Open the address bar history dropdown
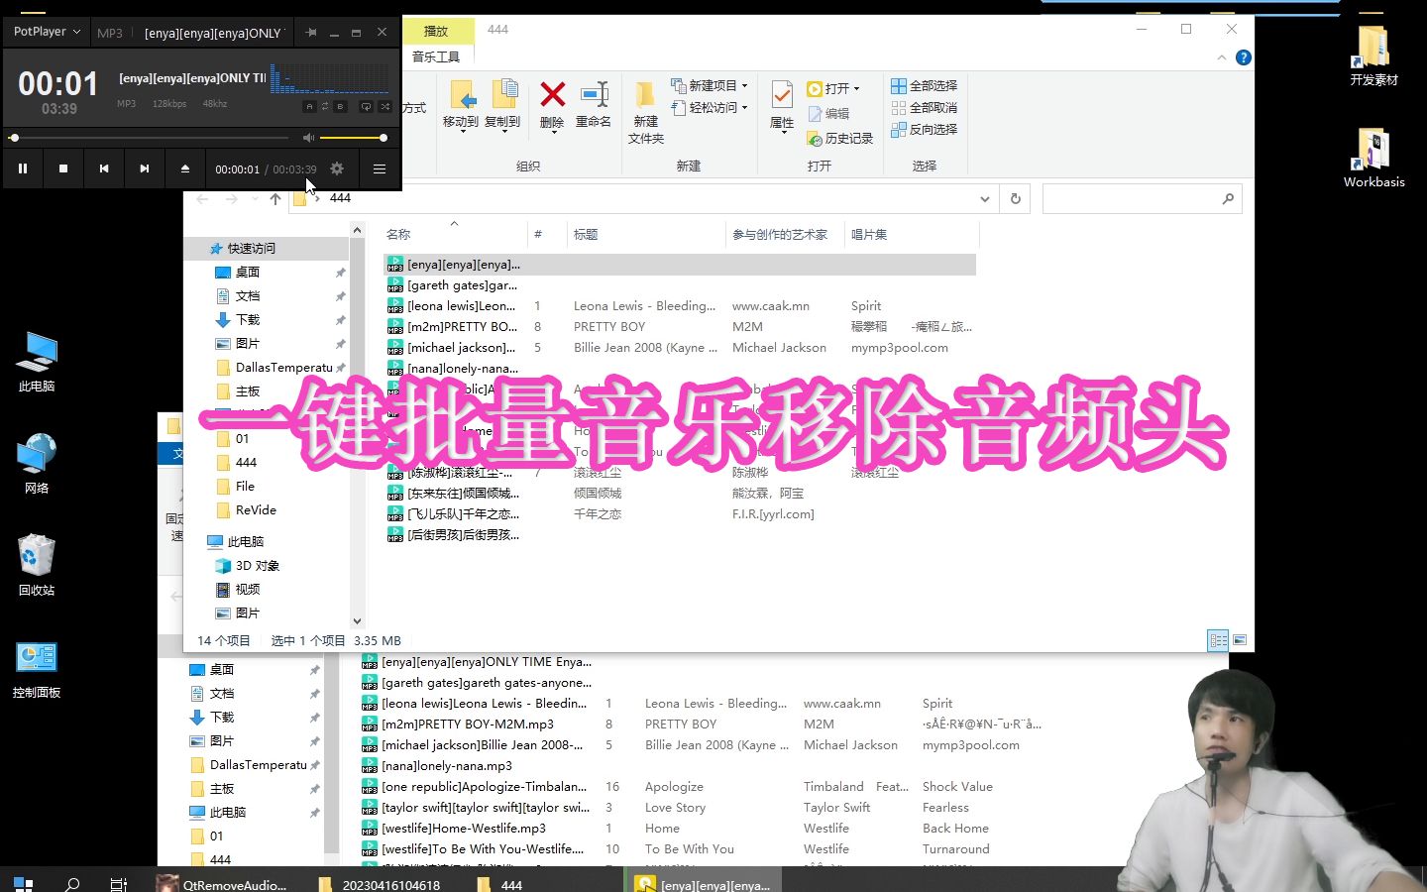The height and width of the screenshot is (892, 1427). (x=984, y=198)
